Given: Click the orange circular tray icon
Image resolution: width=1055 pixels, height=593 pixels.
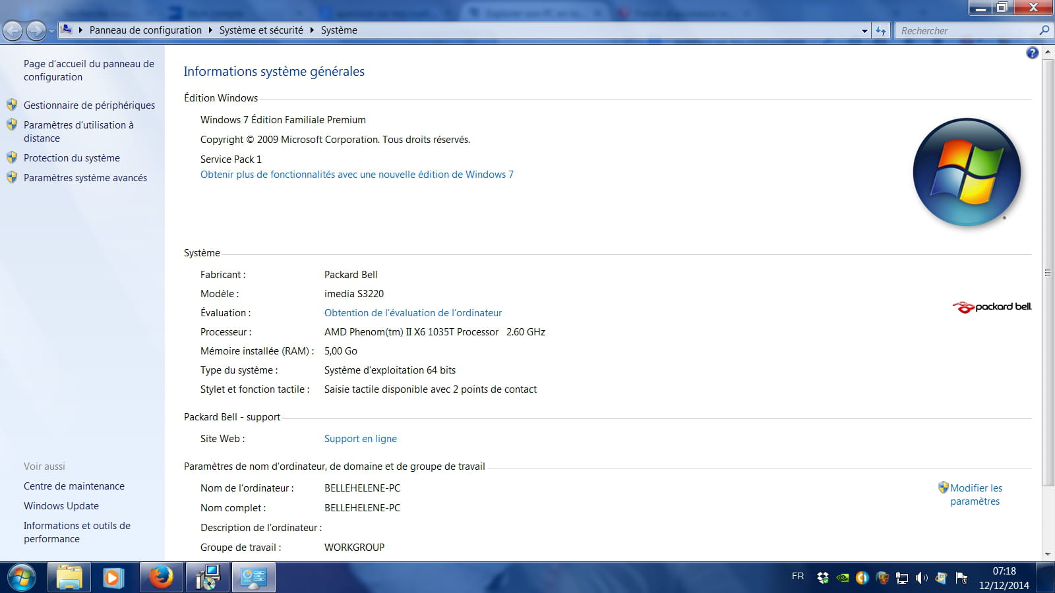Looking at the screenshot, I should pos(862,579).
